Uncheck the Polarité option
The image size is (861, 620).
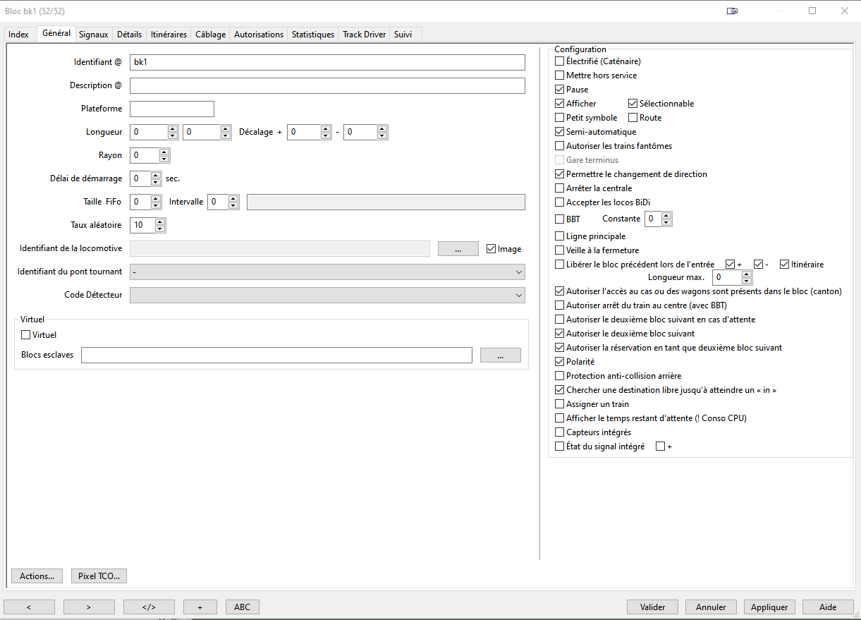click(x=560, y=362)
